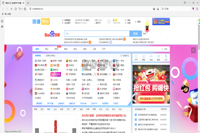Open the 定制 customize gear link

(164, 49)
